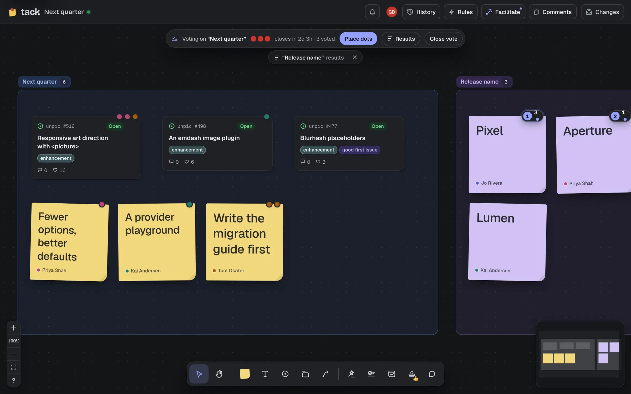
Task: Fit board to screen icon
Action: tap(13, 367)
